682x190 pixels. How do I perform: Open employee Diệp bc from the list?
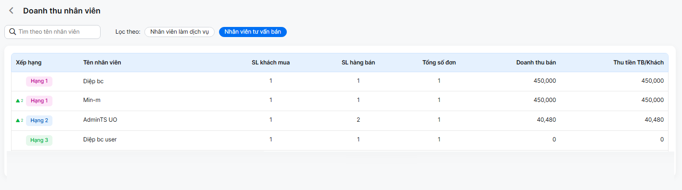93,81
